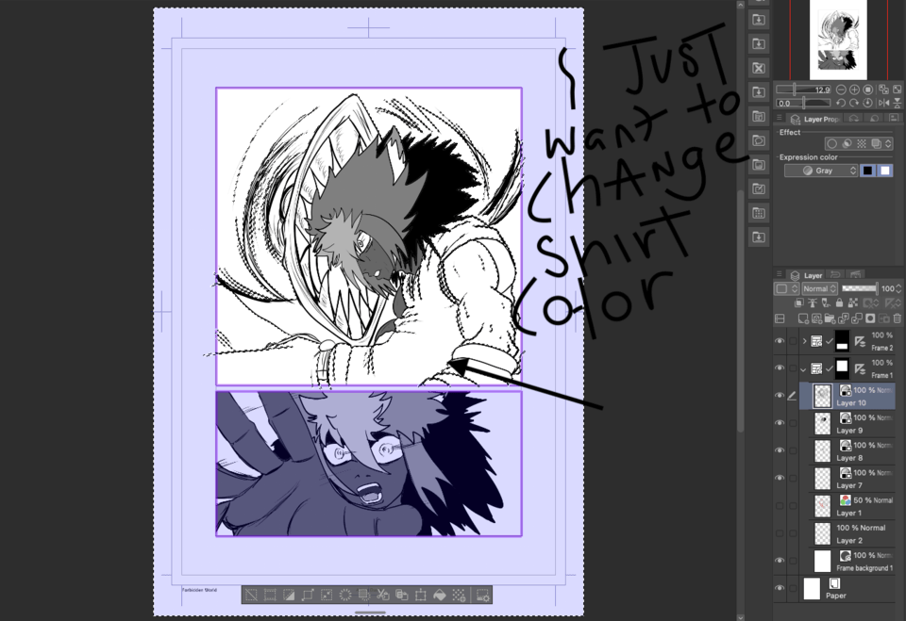
Task: Flip the canvas horizontally in Navigator
Action: pyautogui.click(x=884, y=103)
